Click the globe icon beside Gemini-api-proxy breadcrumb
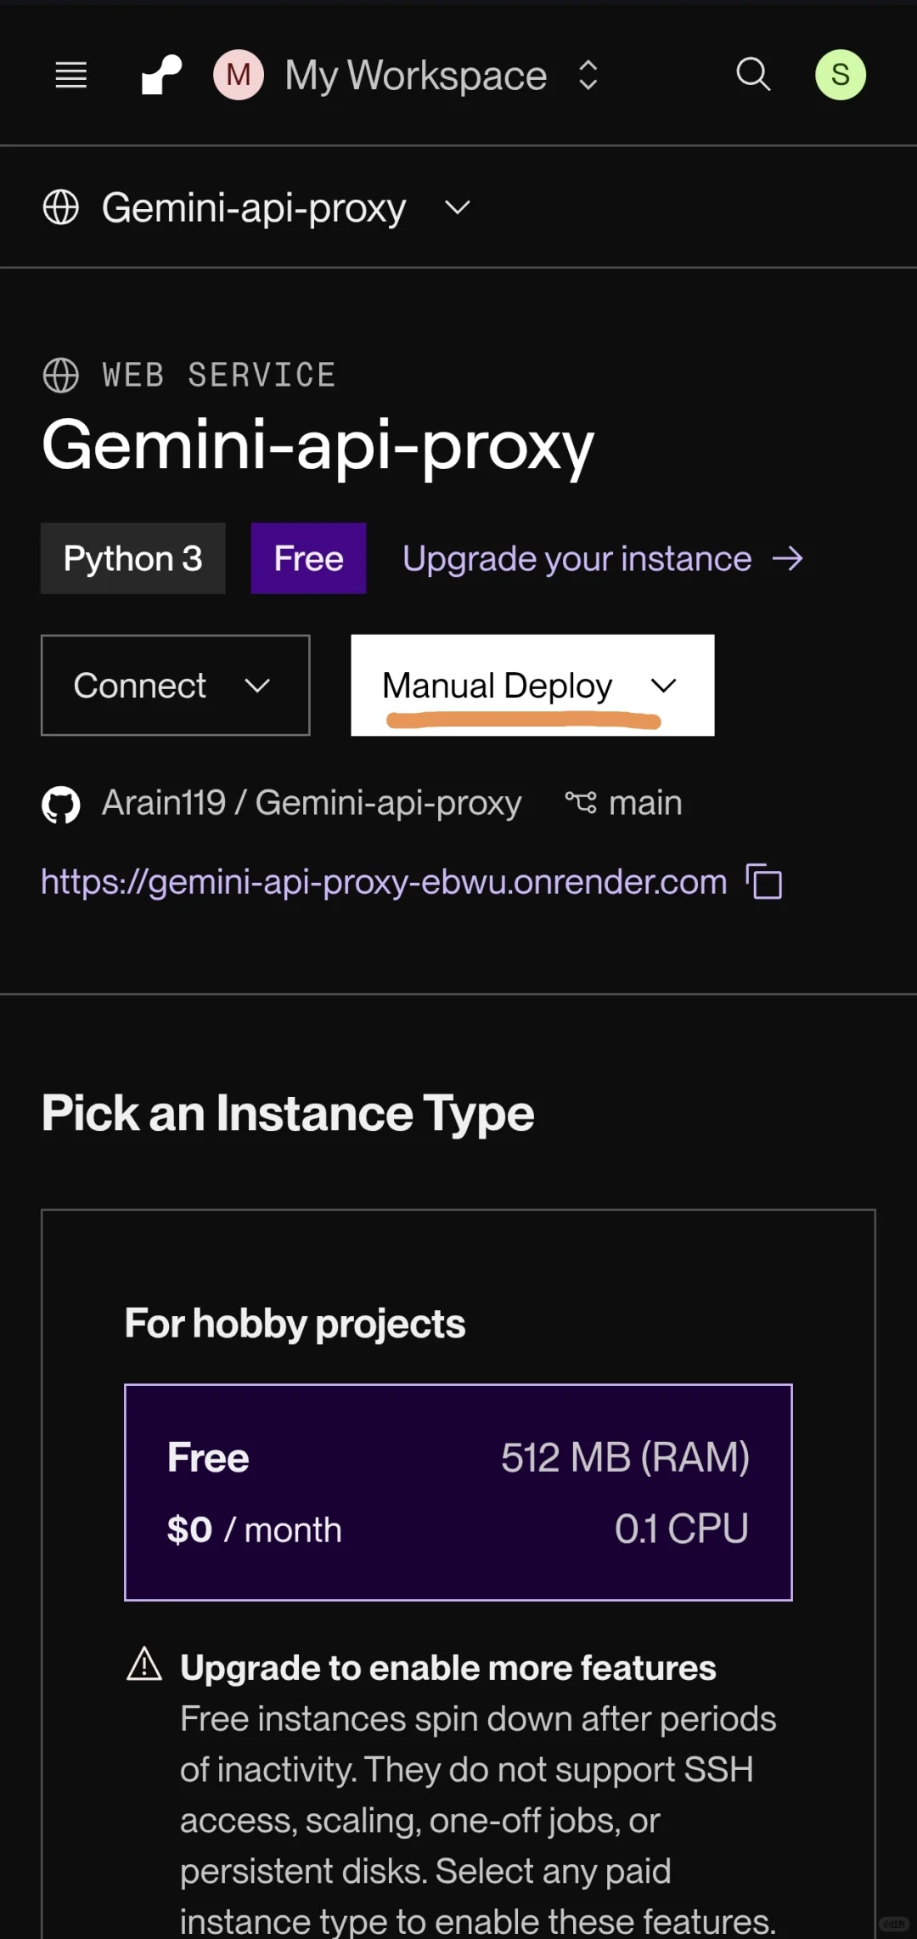The height and width of the screenshot is (1939, 917). pyautogui.click(x=61, y=207)
